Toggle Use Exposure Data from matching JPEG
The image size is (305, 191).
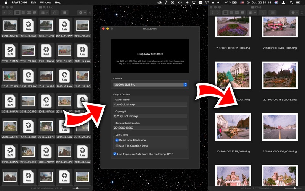tap(115, 154)
